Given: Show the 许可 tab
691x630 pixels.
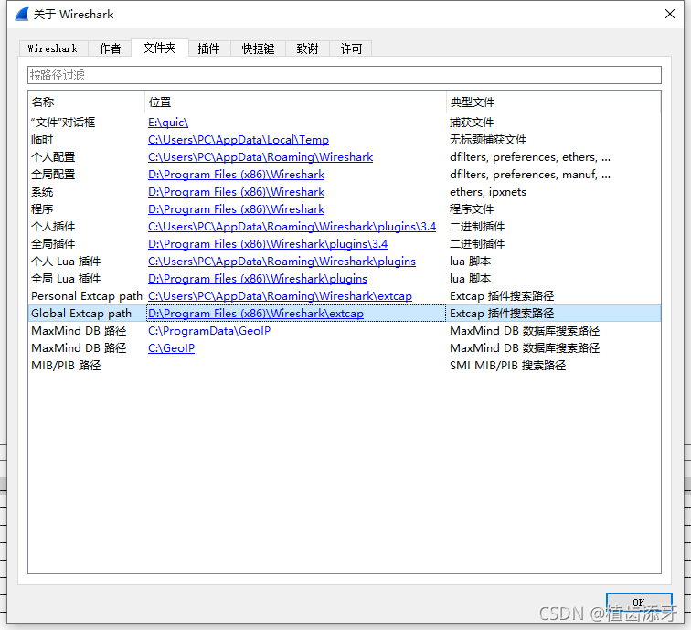Looking at the screenshot, I should [x=351, y=48].
